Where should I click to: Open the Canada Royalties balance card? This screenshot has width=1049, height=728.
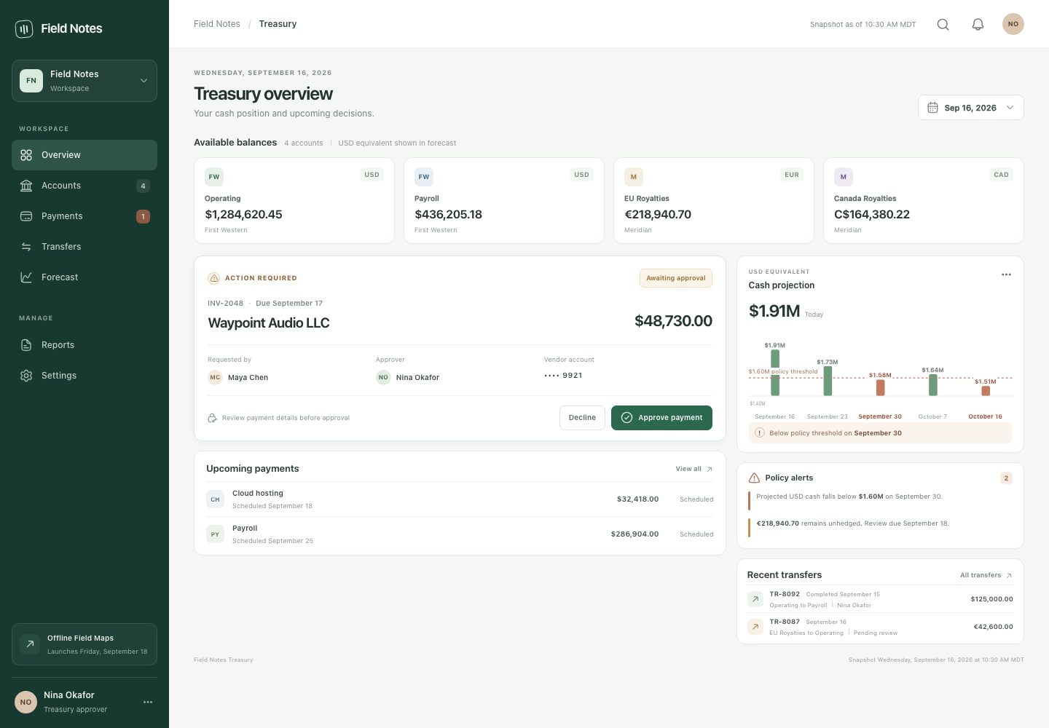click(x=924, y=201)
